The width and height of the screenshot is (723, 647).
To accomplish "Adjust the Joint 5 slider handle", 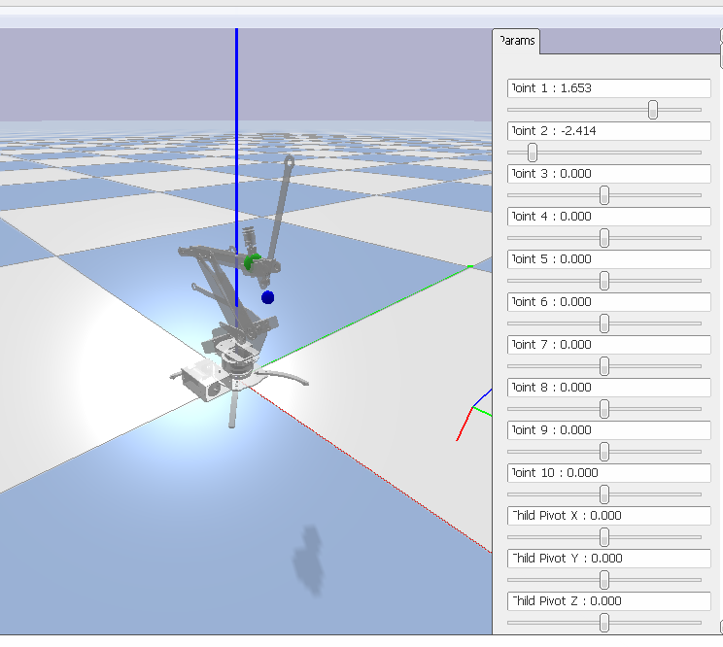I will coord(604,281).
